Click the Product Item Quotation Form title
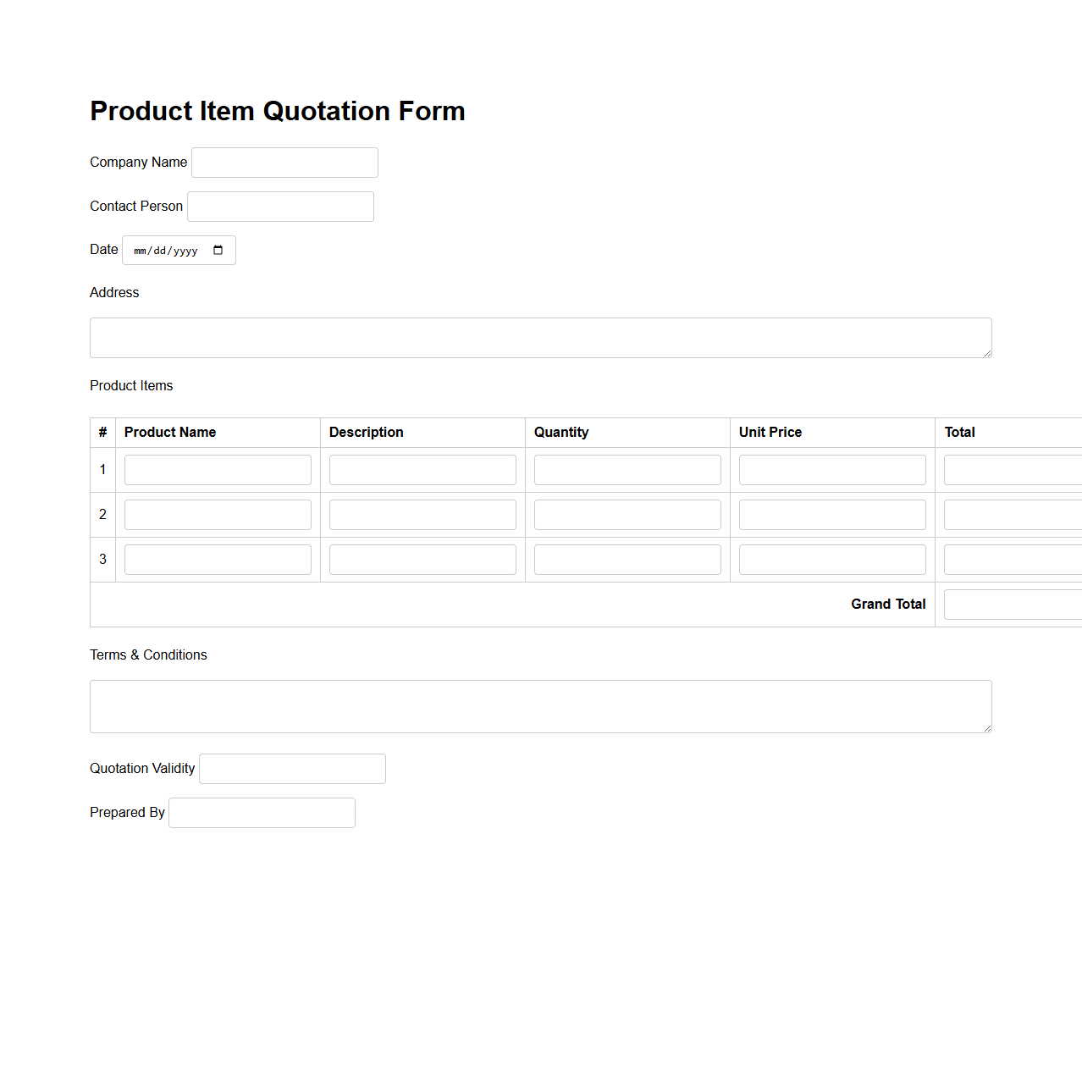The height and width of the screenshot is (1088, 1082). point(278,111)
